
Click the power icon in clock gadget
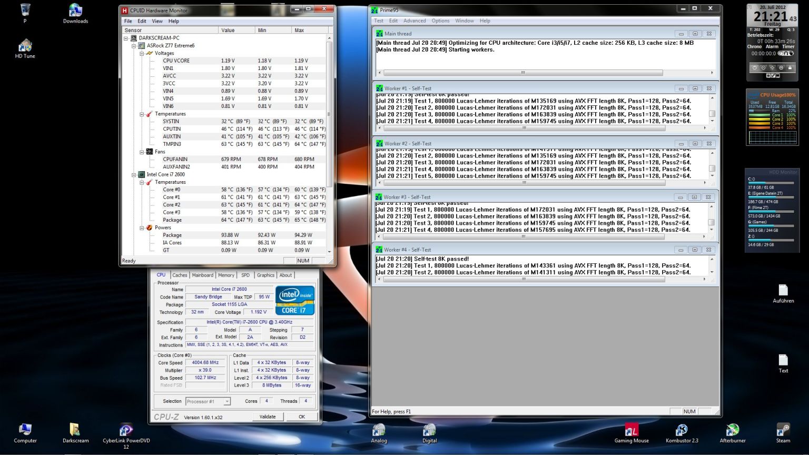[755, 68]
